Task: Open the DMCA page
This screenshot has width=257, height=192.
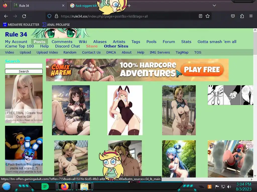Action: click(x=111, y=52)
